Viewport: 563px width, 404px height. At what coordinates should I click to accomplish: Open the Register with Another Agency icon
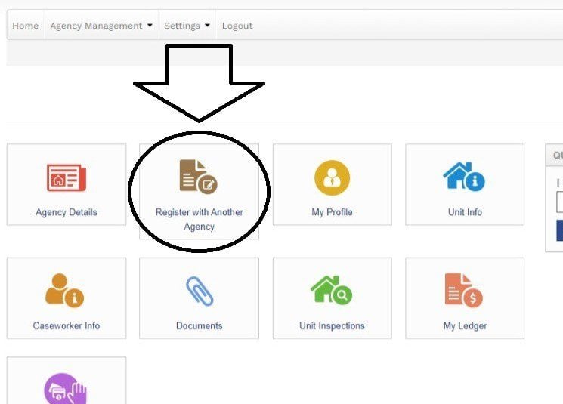tap(198, 175)
